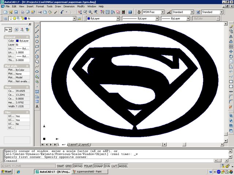Select the Line draw tool
The height and width of the screenshot is (175, 234).
(37, 26)
